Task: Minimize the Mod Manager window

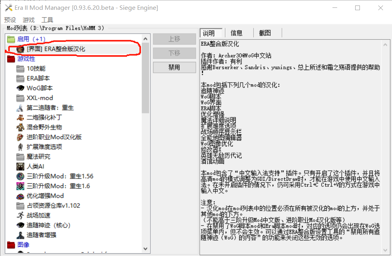Action: (335, 8)
